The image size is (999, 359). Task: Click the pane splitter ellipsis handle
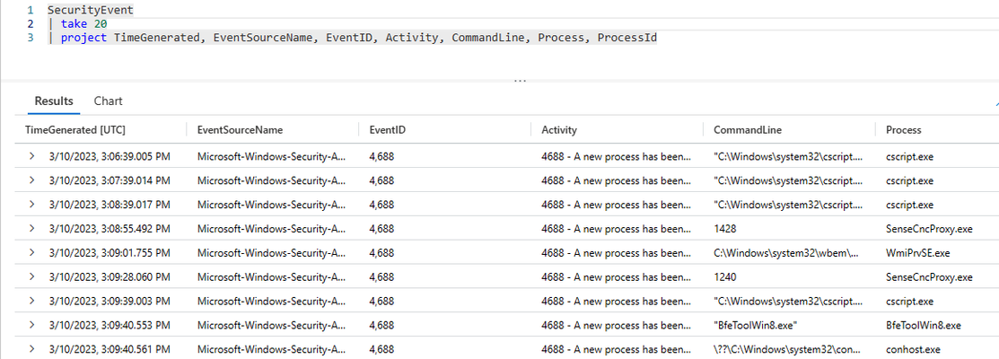pyautogui.click(x=520, y=82)
